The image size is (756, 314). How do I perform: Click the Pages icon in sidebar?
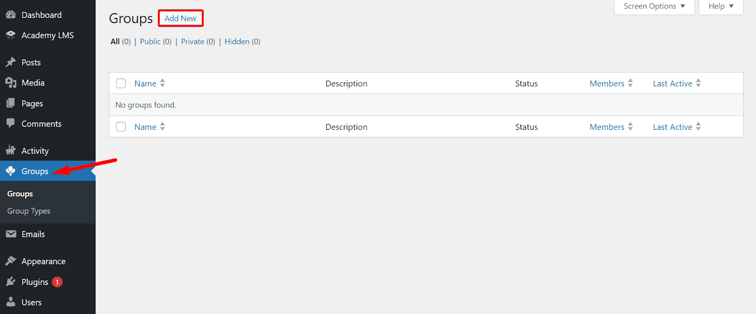click(10, 103)
